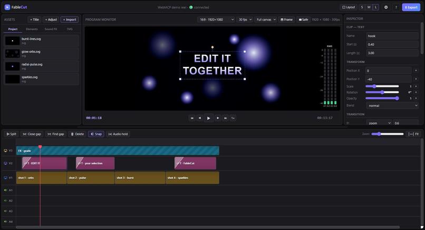Select the FX - grade clip

click(118, 150)
